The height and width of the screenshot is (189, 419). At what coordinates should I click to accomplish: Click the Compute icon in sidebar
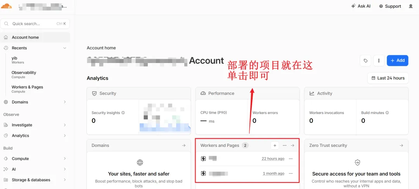tap(6, 158)
